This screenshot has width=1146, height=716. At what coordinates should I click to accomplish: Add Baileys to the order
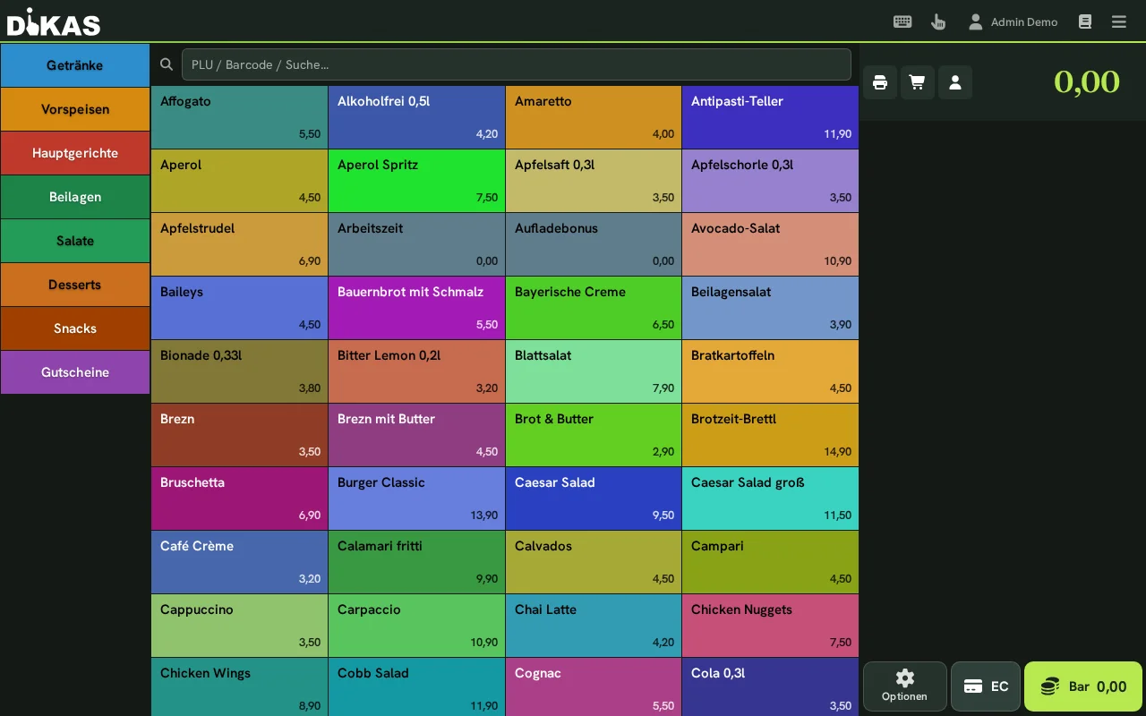239,308
